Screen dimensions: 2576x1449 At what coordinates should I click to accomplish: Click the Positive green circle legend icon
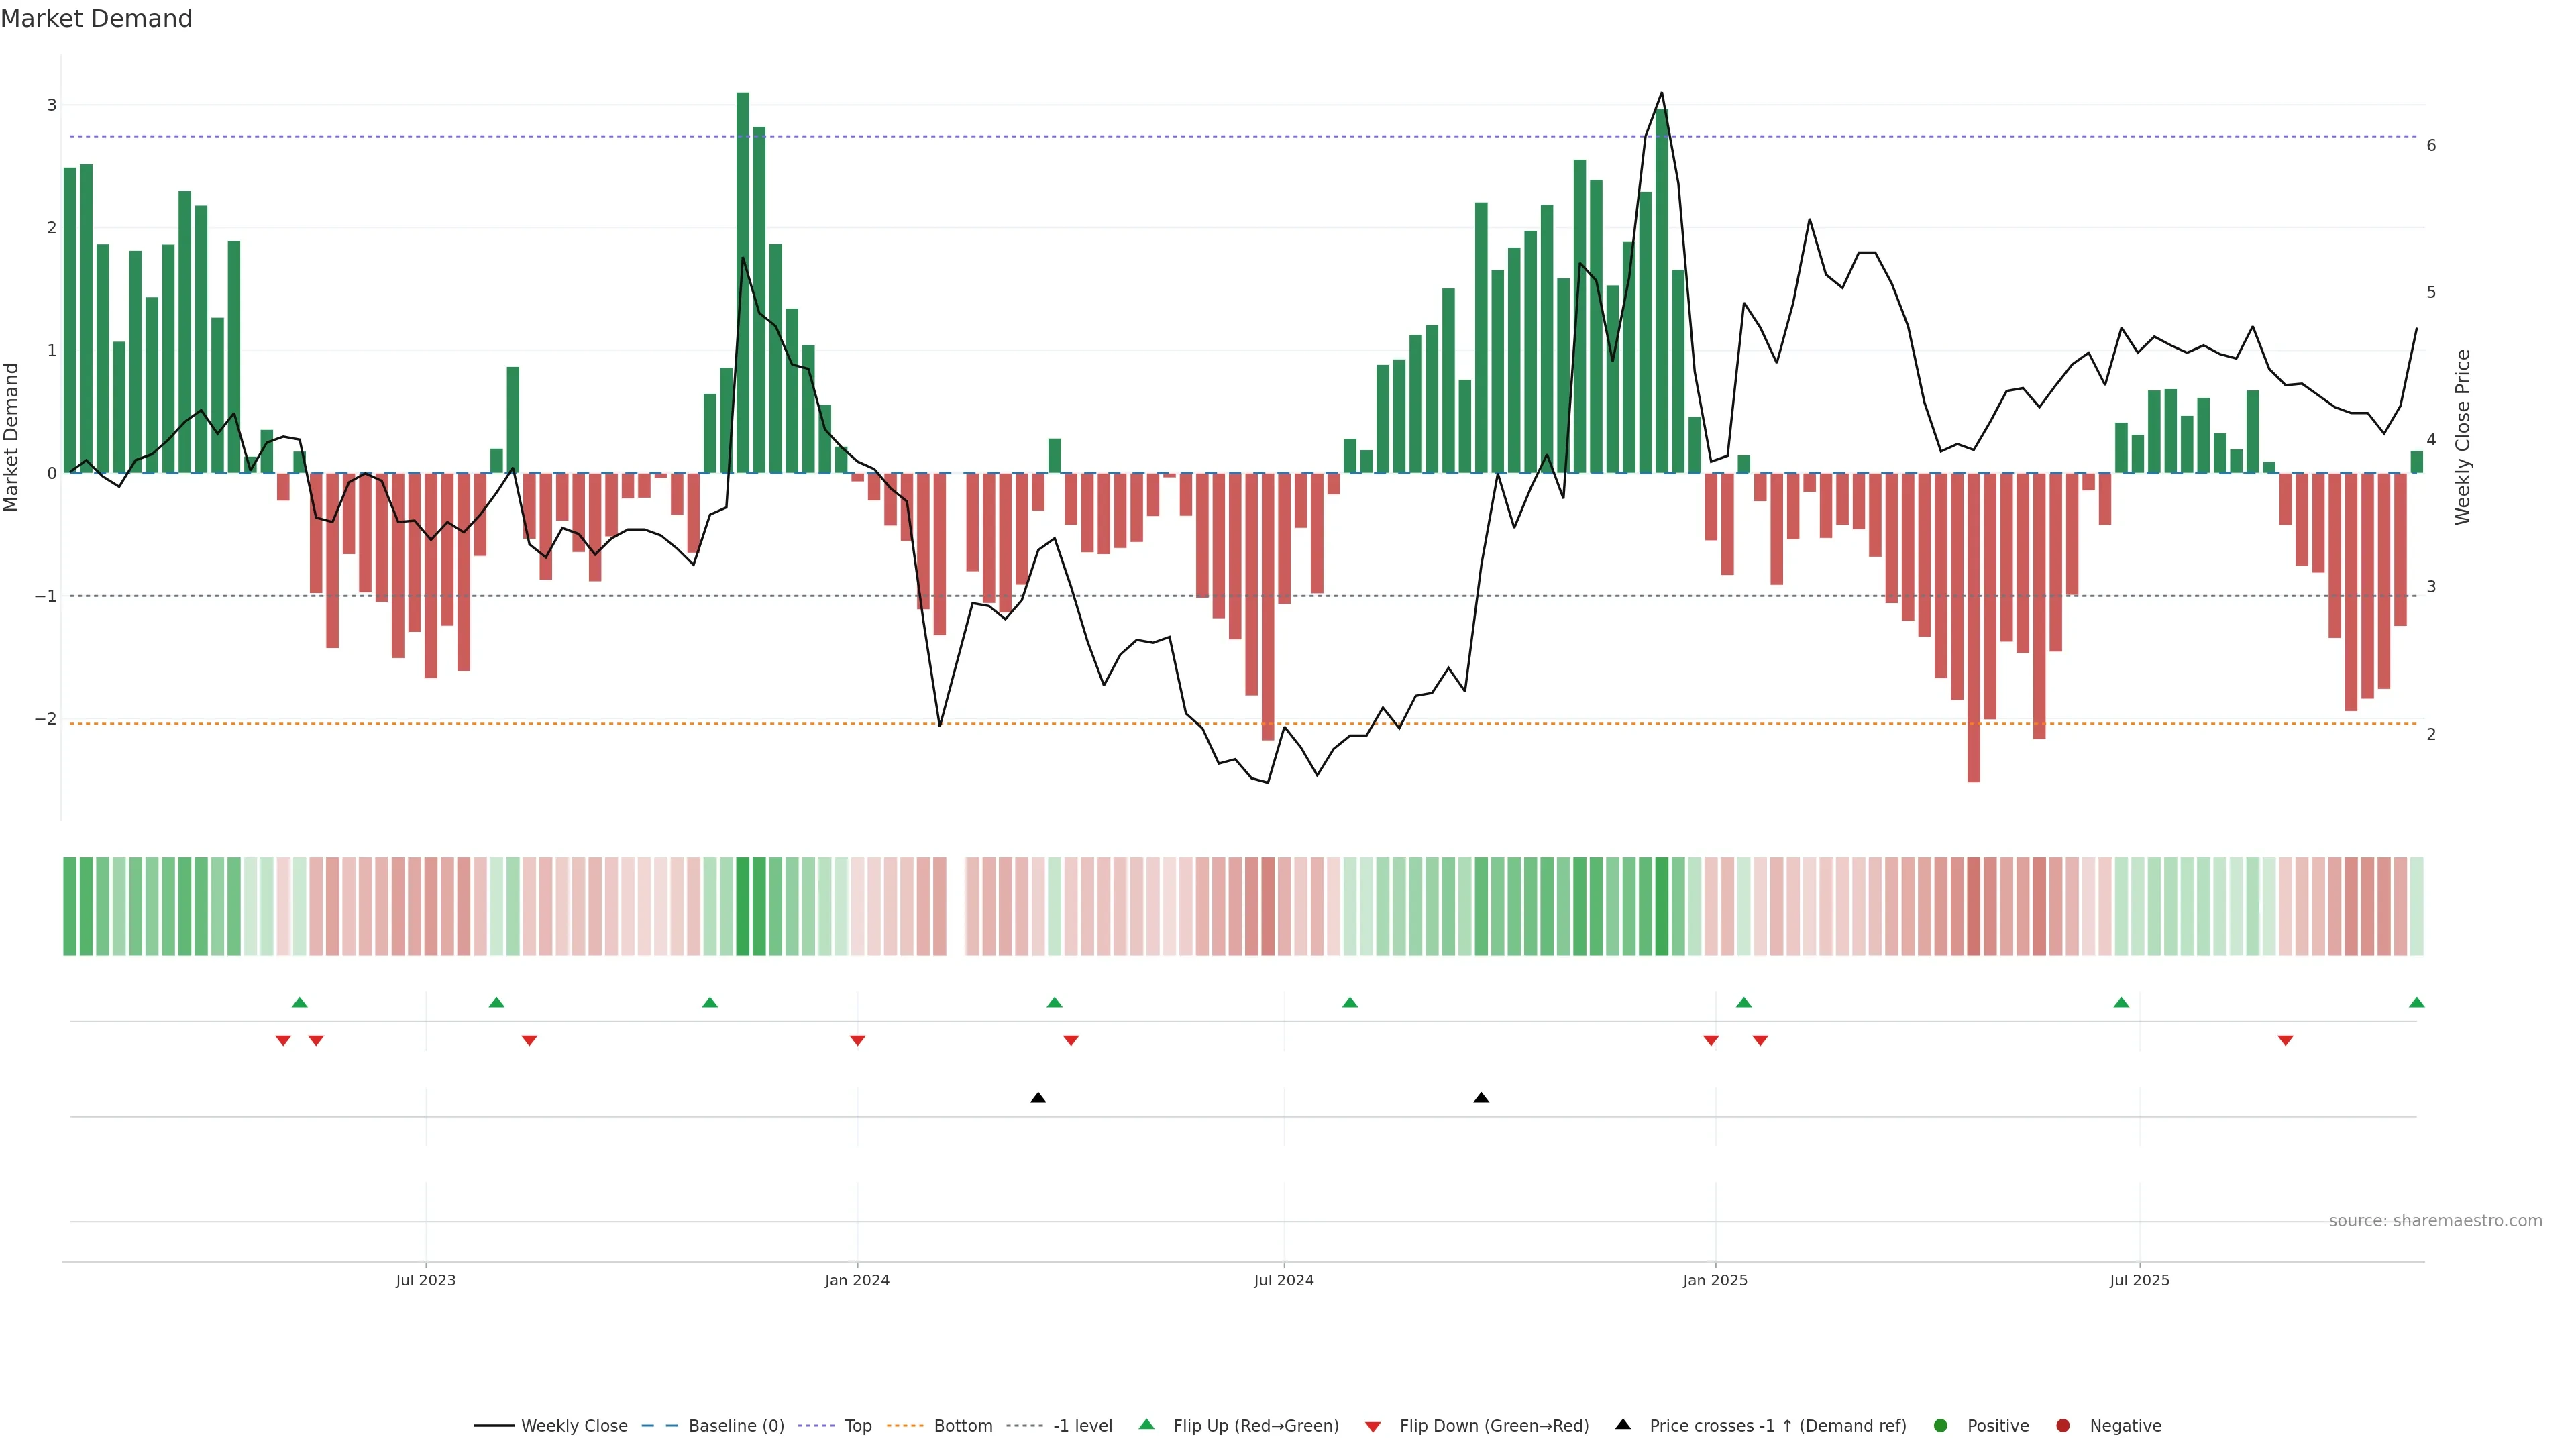click(1941, 1425)
